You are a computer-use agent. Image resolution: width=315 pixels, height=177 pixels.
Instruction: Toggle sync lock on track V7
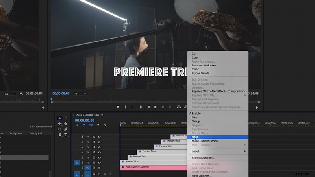(94, 136)
